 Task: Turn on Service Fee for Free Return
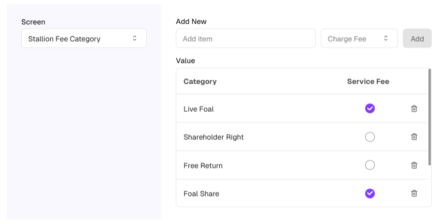pos(370,165)
